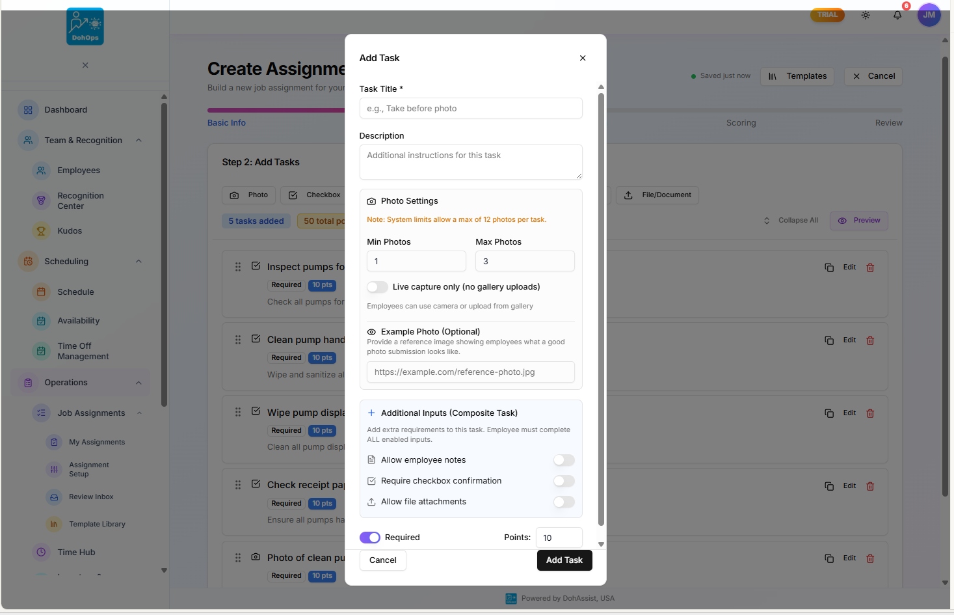The image size is (954, 615).
Task: Click the Add Task button
Action: [564, 560]
